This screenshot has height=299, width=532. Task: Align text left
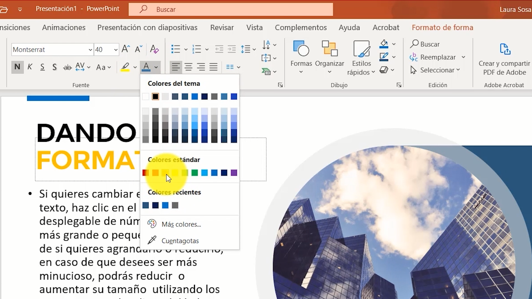point(176,67)
